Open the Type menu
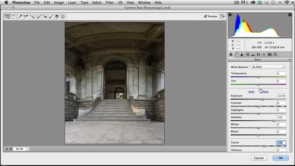Screen dimensions: 295x166 tap(84, 2)
